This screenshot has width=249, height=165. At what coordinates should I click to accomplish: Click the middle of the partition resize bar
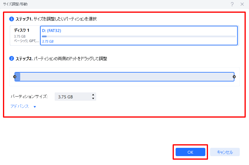[x=125, y=77]
